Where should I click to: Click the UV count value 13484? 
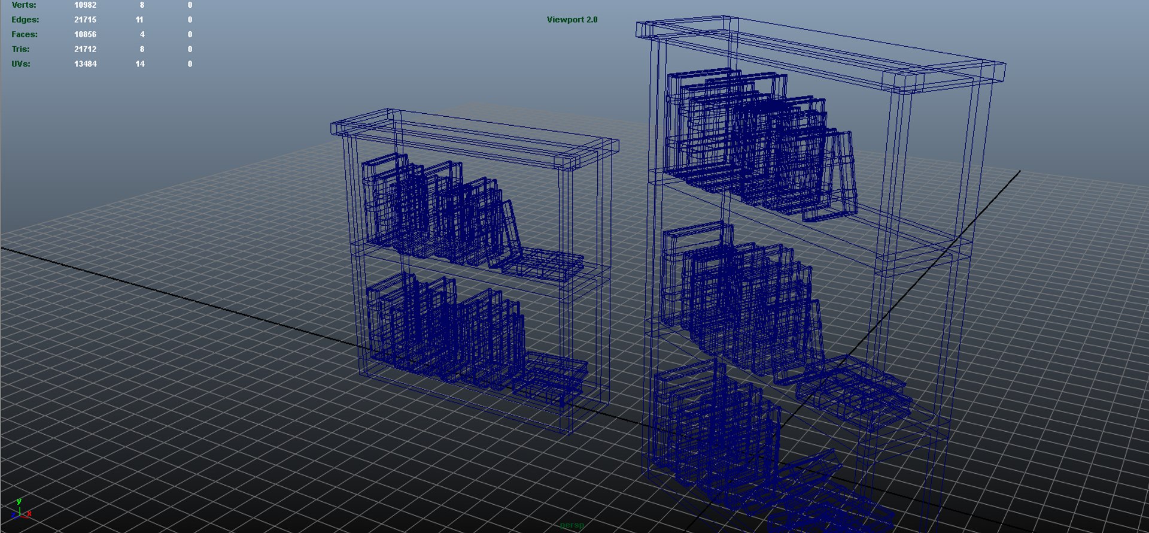tap(86, 64)
